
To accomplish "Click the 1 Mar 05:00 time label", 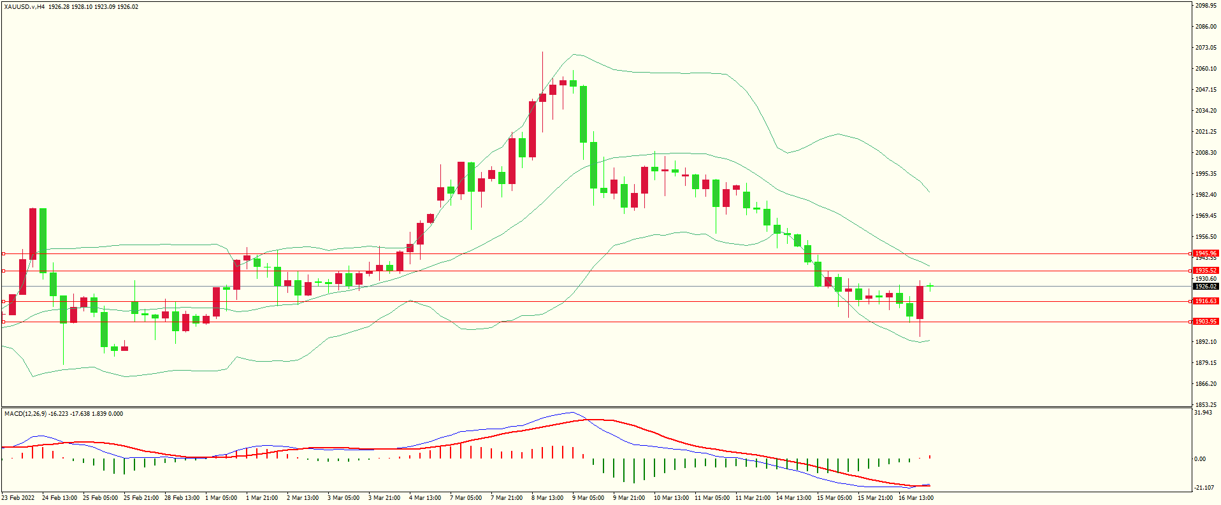I will tap(221, 498).
